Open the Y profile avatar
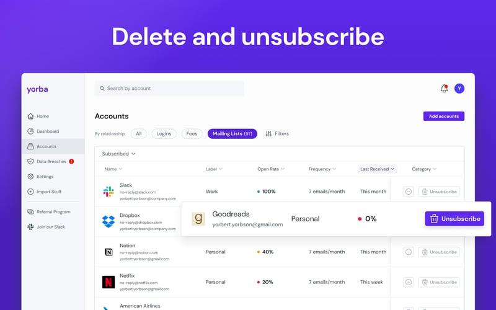This screenshot has width=496, height=310. pos(459,89)
